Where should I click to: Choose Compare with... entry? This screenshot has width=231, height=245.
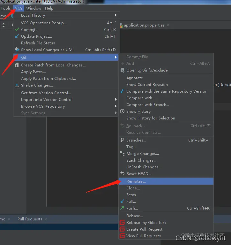point(166,98)
